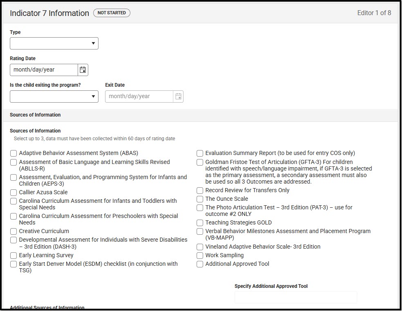Click the Exit Date label
Viewport: 403px width, 312px height.
[115, 85]
